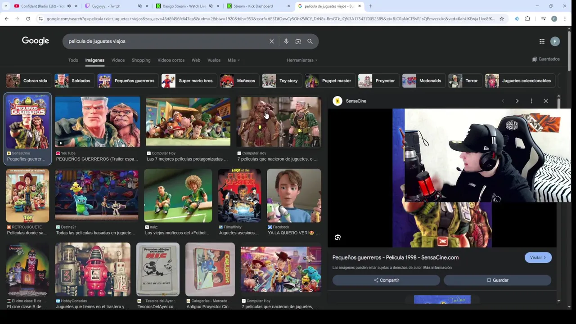Expand the Herramientas dropdown
576x324 pixels.
tap(302, 60)
